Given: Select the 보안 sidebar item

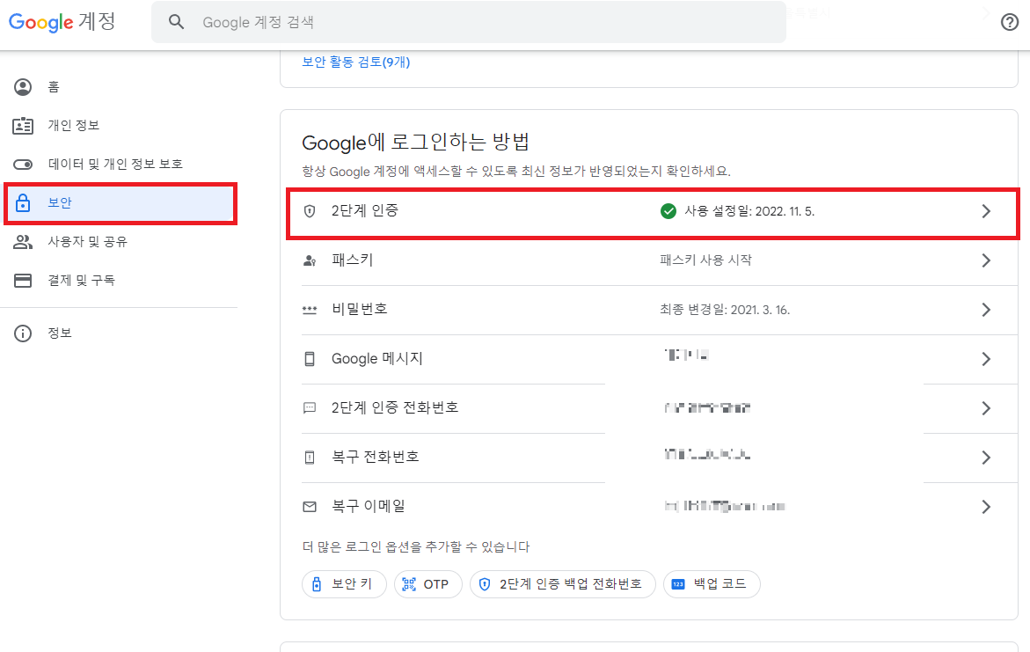Looking at the screenshot, I should click(120, 203).
